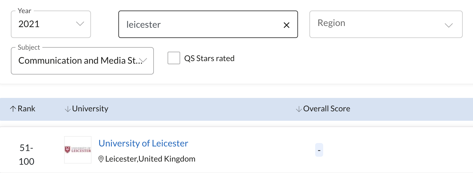The height and width of the screenshot is (173, 473).
Task: Click the Leicester, United Kingdom location text
Action: (150, 159)
